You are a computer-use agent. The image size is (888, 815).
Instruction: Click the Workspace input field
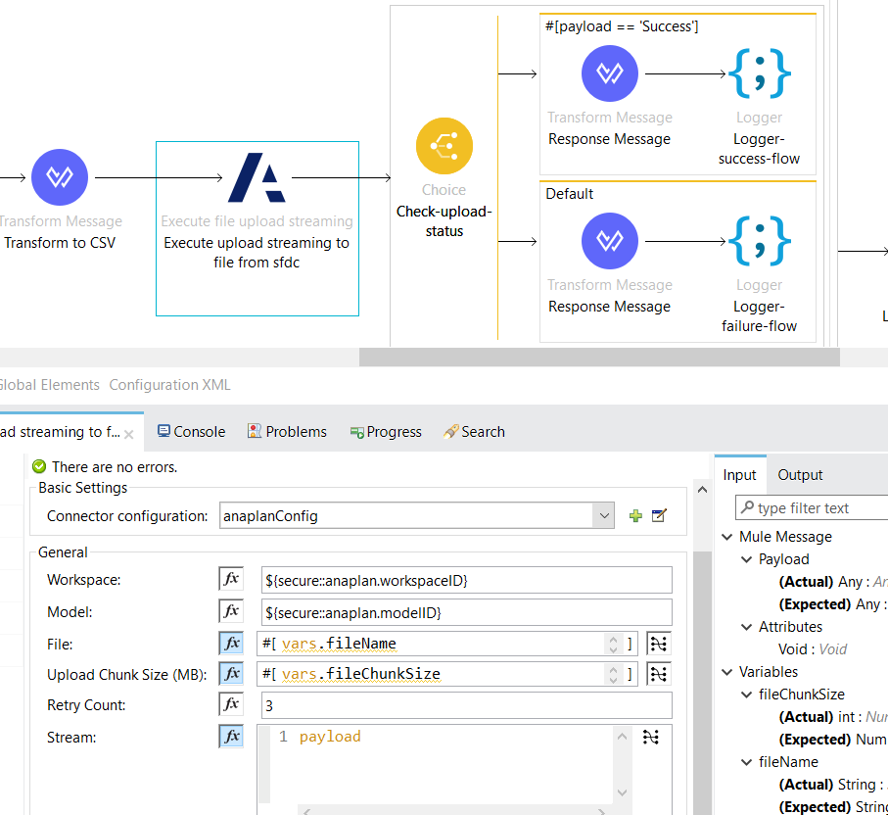467,580
